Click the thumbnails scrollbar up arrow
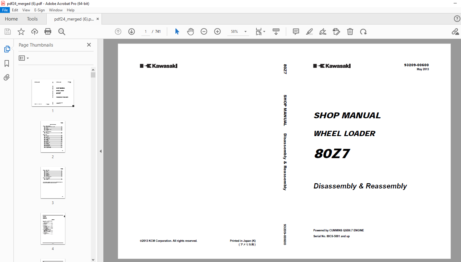Image resolution: width=461 pixels, height=262 pixels. pyautogui.click(x=93, y=70)
